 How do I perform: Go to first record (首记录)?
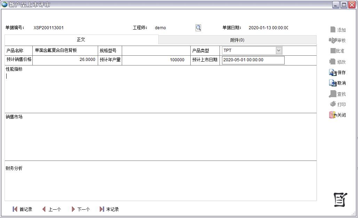click(22, 209)
